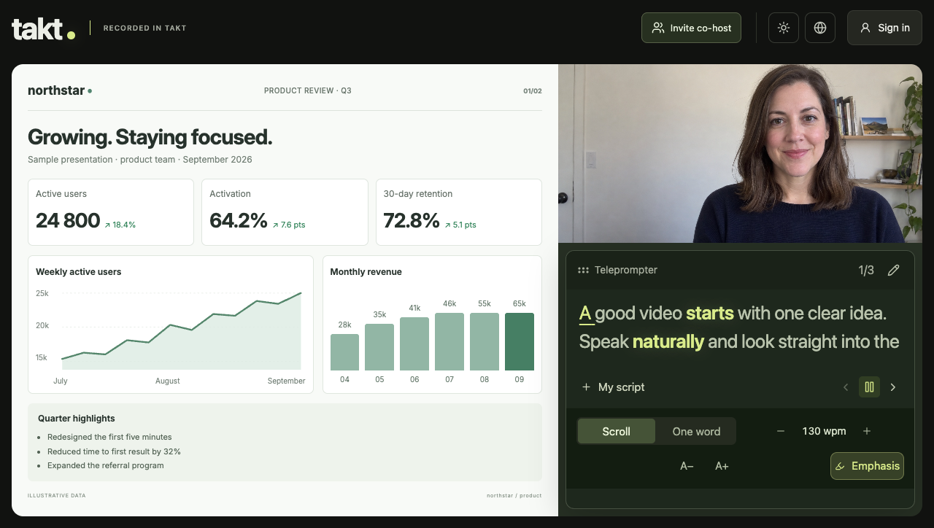
Task: Click the takt logo
Action: 44,28
